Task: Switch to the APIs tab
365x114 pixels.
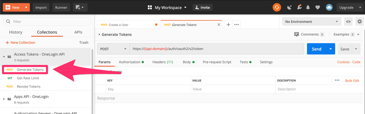Action: (x=78, y=32)
